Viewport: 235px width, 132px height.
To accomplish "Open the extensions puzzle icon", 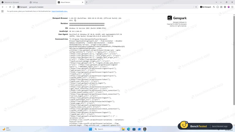I will pyautogui.click(x=218, y=7).
